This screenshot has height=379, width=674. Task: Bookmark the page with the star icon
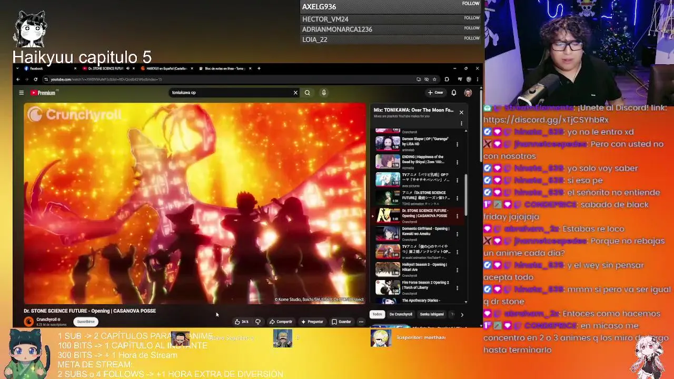tap(434, 79)
